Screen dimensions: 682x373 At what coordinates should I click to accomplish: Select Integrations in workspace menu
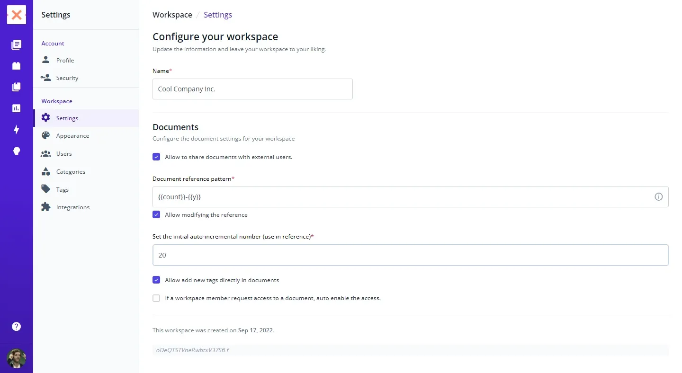(72, 207)
